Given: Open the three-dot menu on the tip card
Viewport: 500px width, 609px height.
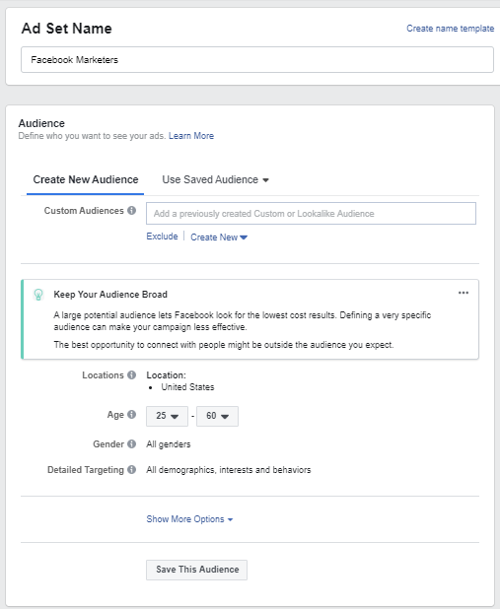Looking at the screenshot, I should coord(464,293).
